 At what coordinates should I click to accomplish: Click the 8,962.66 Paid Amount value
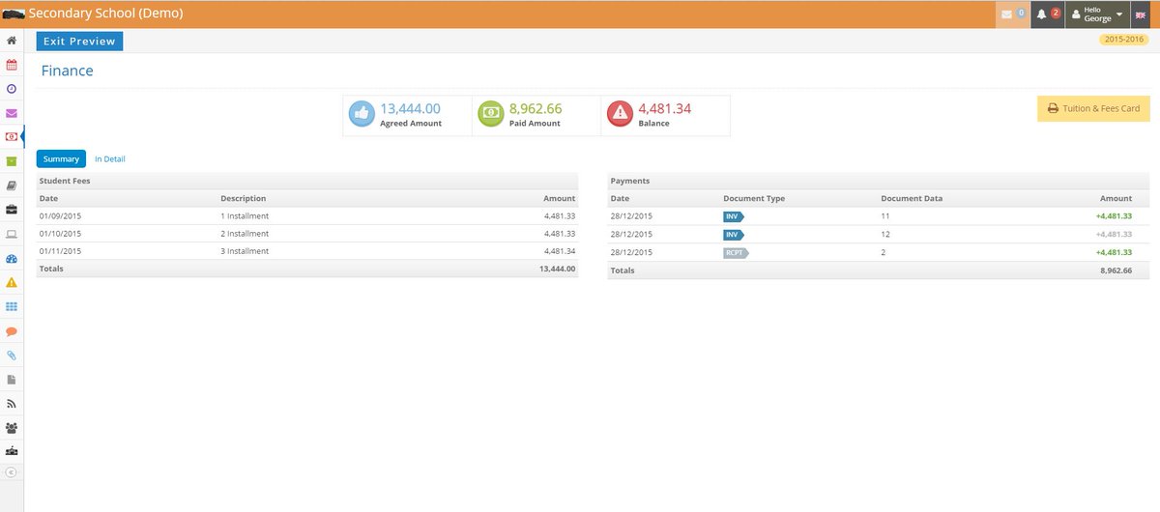coord(536,108)
